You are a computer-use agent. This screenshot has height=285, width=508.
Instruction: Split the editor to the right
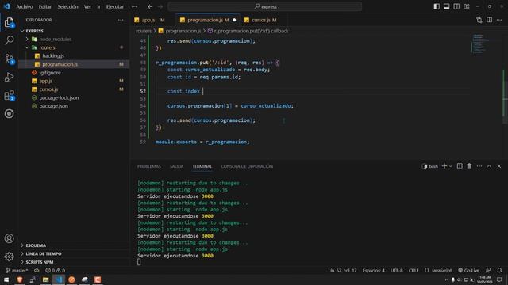coord(489,20)
